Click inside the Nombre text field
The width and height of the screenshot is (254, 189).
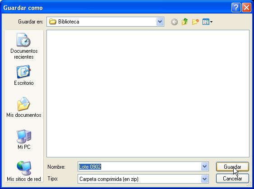click(x=139, y=166)
